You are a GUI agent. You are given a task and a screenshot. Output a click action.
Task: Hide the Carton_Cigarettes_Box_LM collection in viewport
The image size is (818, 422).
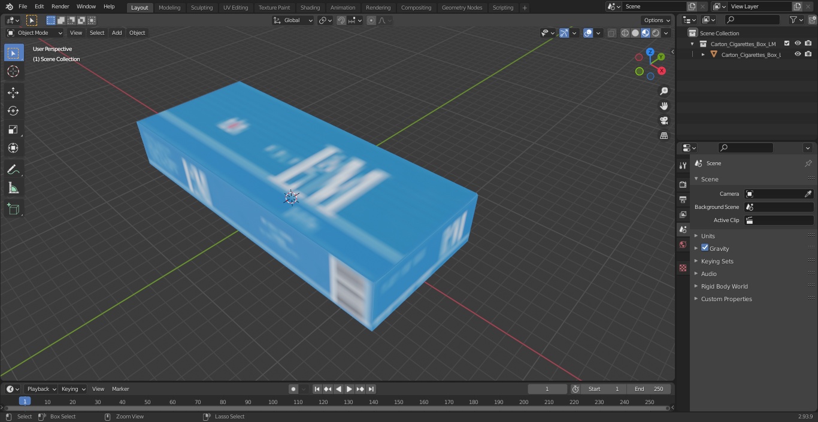click(x=798, y=44)
